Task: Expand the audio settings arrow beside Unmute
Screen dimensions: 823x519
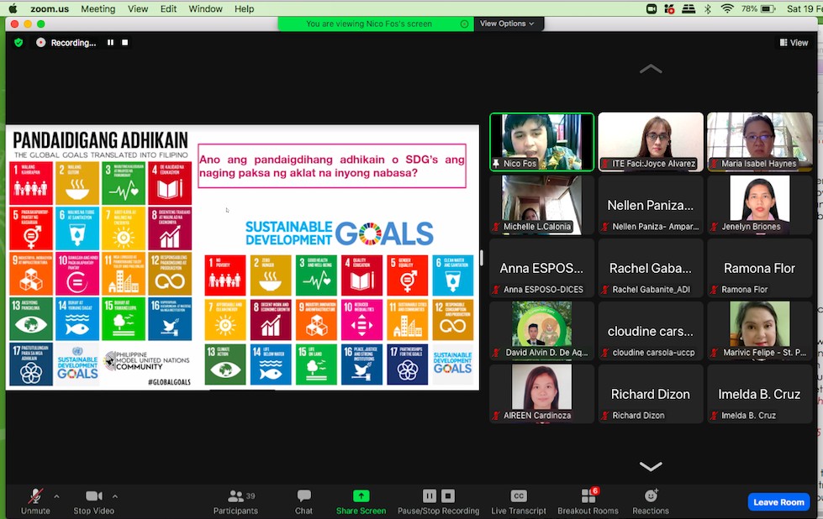Action: [56, 496]
